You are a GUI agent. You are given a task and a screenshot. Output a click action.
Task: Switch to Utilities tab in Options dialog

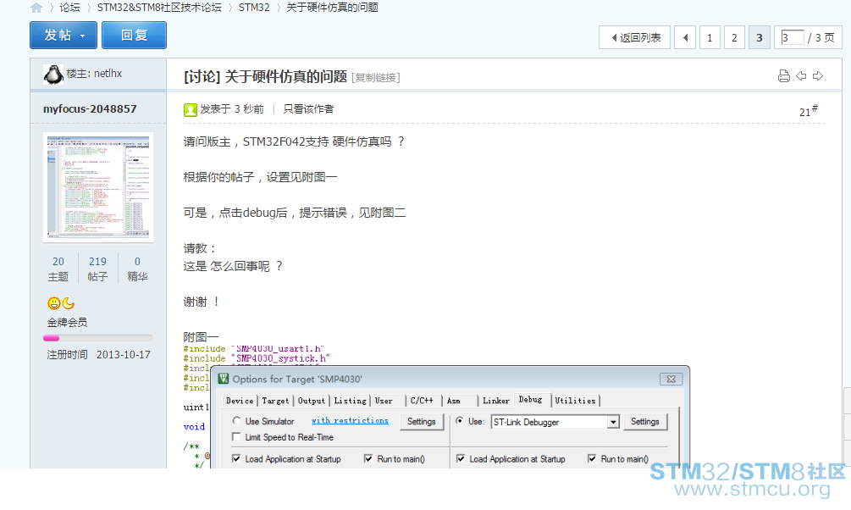point(575,401)
